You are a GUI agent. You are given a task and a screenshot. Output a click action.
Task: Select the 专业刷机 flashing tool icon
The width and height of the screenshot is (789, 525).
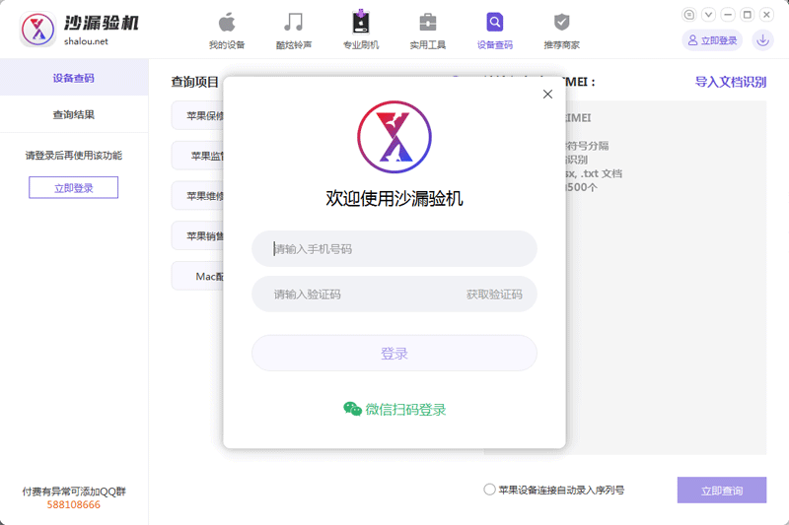pos(360,23)
